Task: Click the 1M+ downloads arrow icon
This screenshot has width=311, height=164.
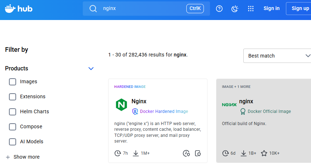Action: coord(136,153)
